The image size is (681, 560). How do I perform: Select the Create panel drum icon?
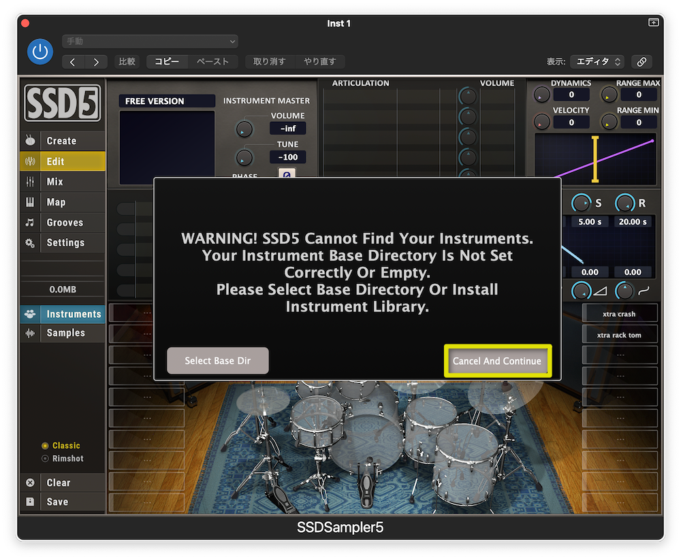click(31, 140)
